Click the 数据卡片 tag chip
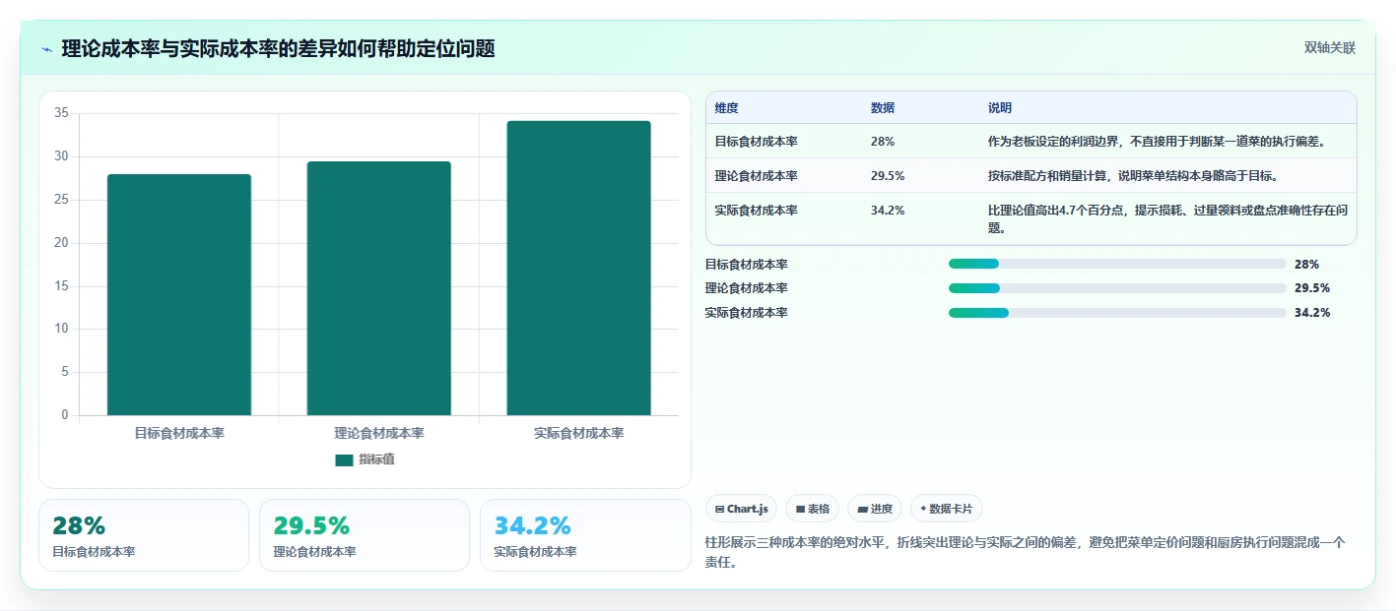The image size is (1396, 611). (x=947, y=509)
